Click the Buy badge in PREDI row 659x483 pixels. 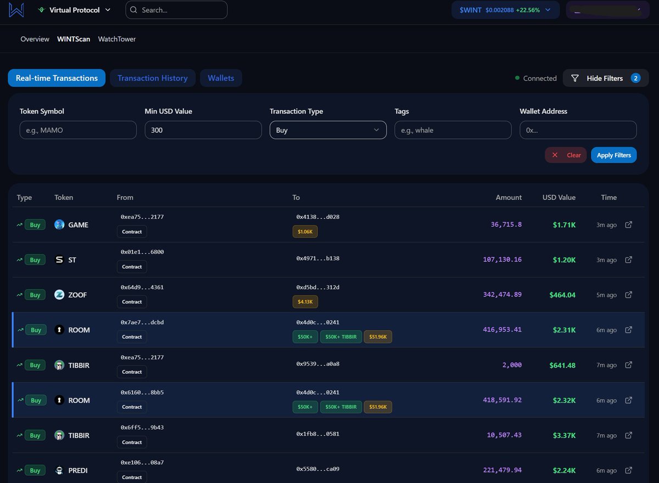[35, 470]
